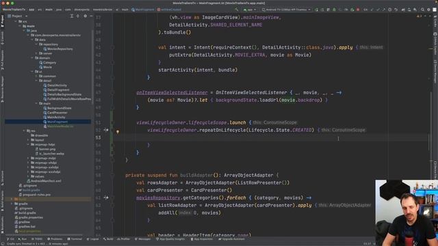Image resolution: width=438 pixels, height=246 pixels.
Task: Click the Gradle sync finished status message
Action: [x=37, y=244]
